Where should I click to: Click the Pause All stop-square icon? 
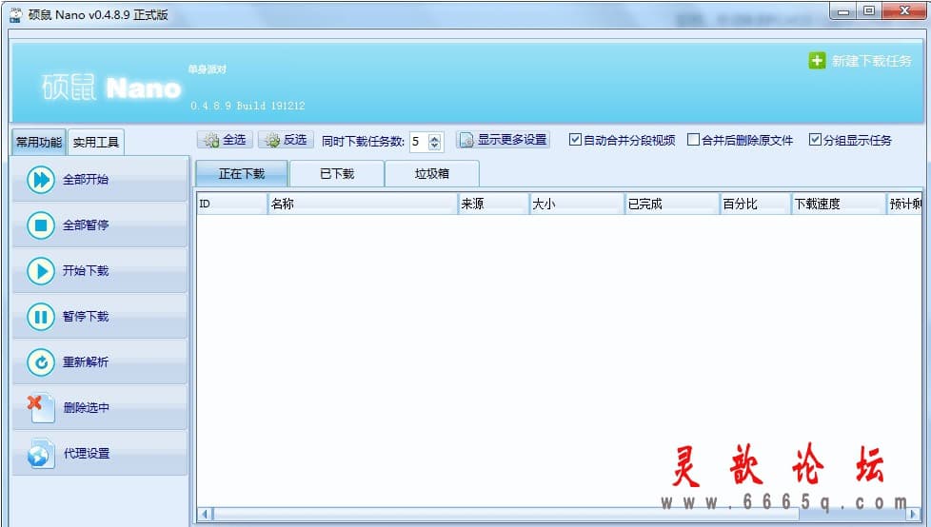[41, 224]
